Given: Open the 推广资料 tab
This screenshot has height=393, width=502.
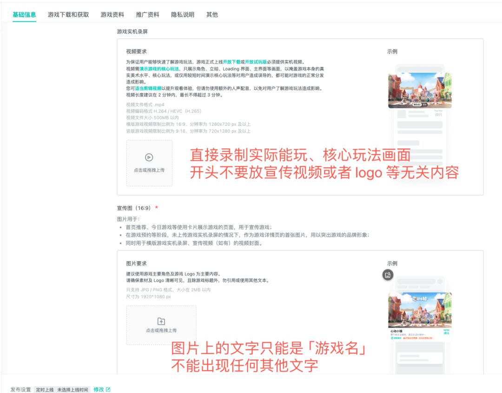Looking at the screenshot, I should click(x=148, y=14).
